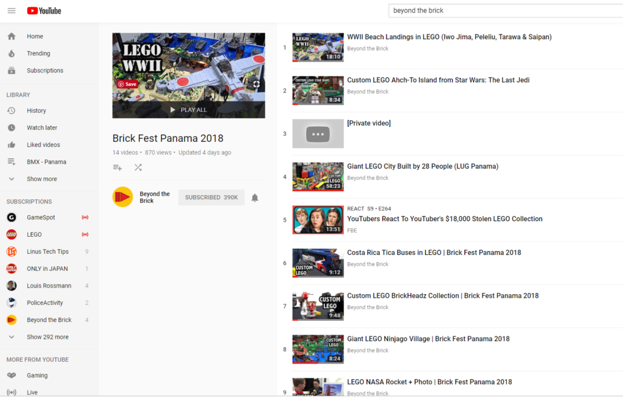
Task: Click the Private video placeholder thumbnail
Action: point(318,133)
